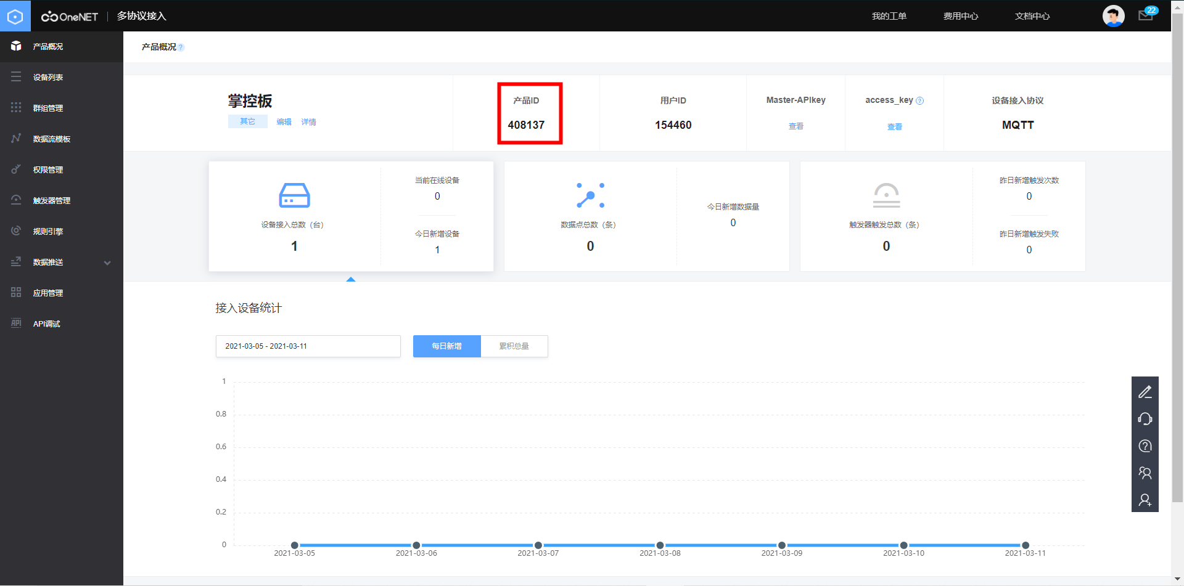Screen dimensions: 1184x586
Task: Expand the 数据推送 submenu chevron
Action: click(x=107, y=262)
